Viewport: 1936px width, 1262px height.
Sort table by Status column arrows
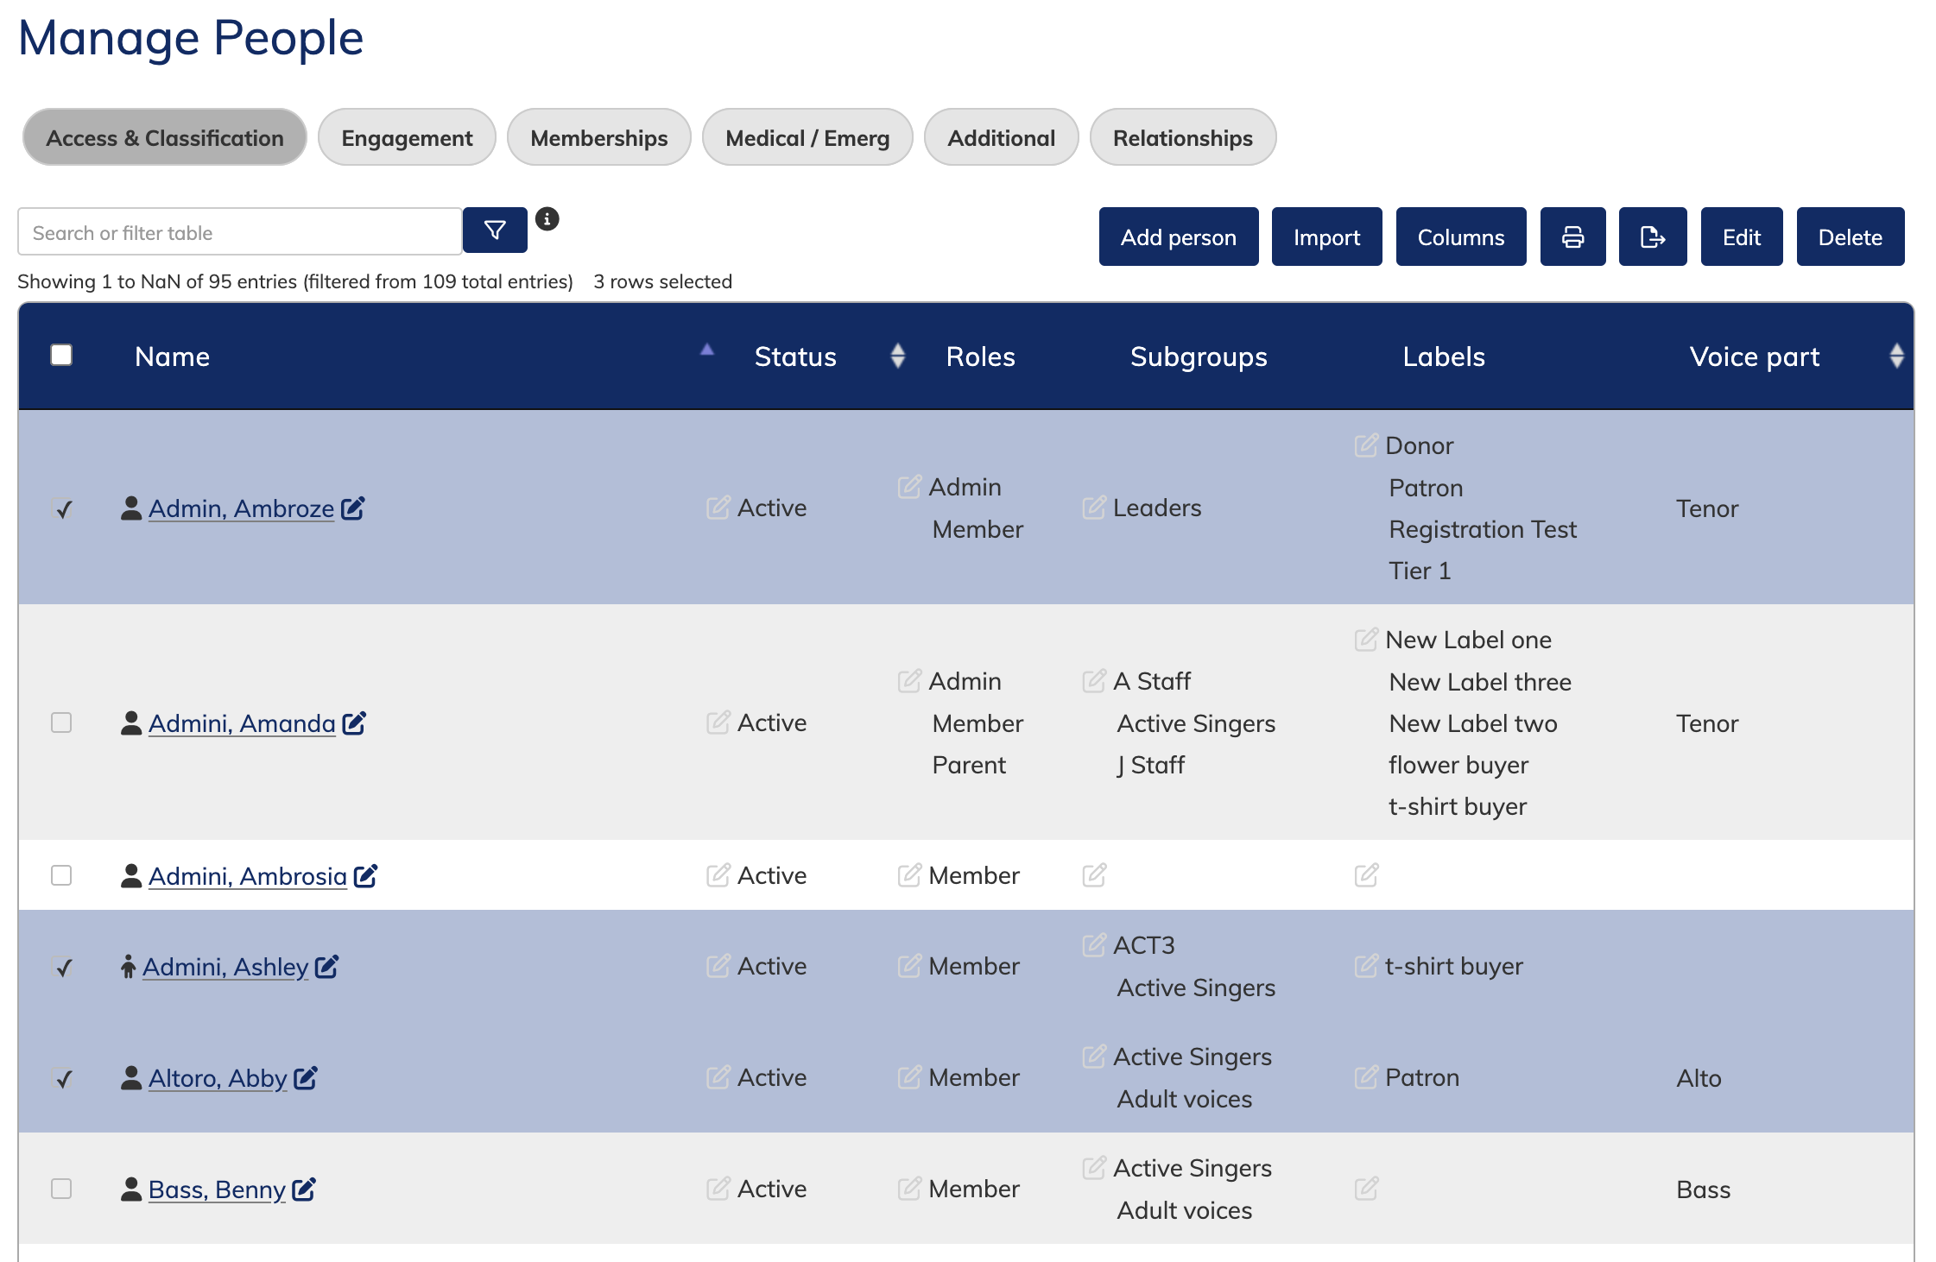897,356
